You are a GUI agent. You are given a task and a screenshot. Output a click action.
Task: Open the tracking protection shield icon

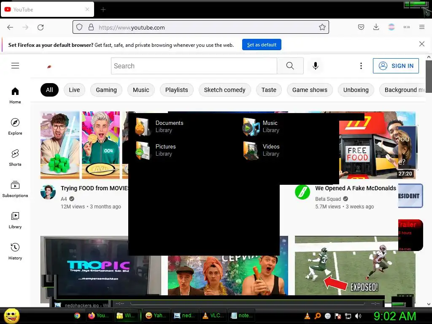point(79,27)
